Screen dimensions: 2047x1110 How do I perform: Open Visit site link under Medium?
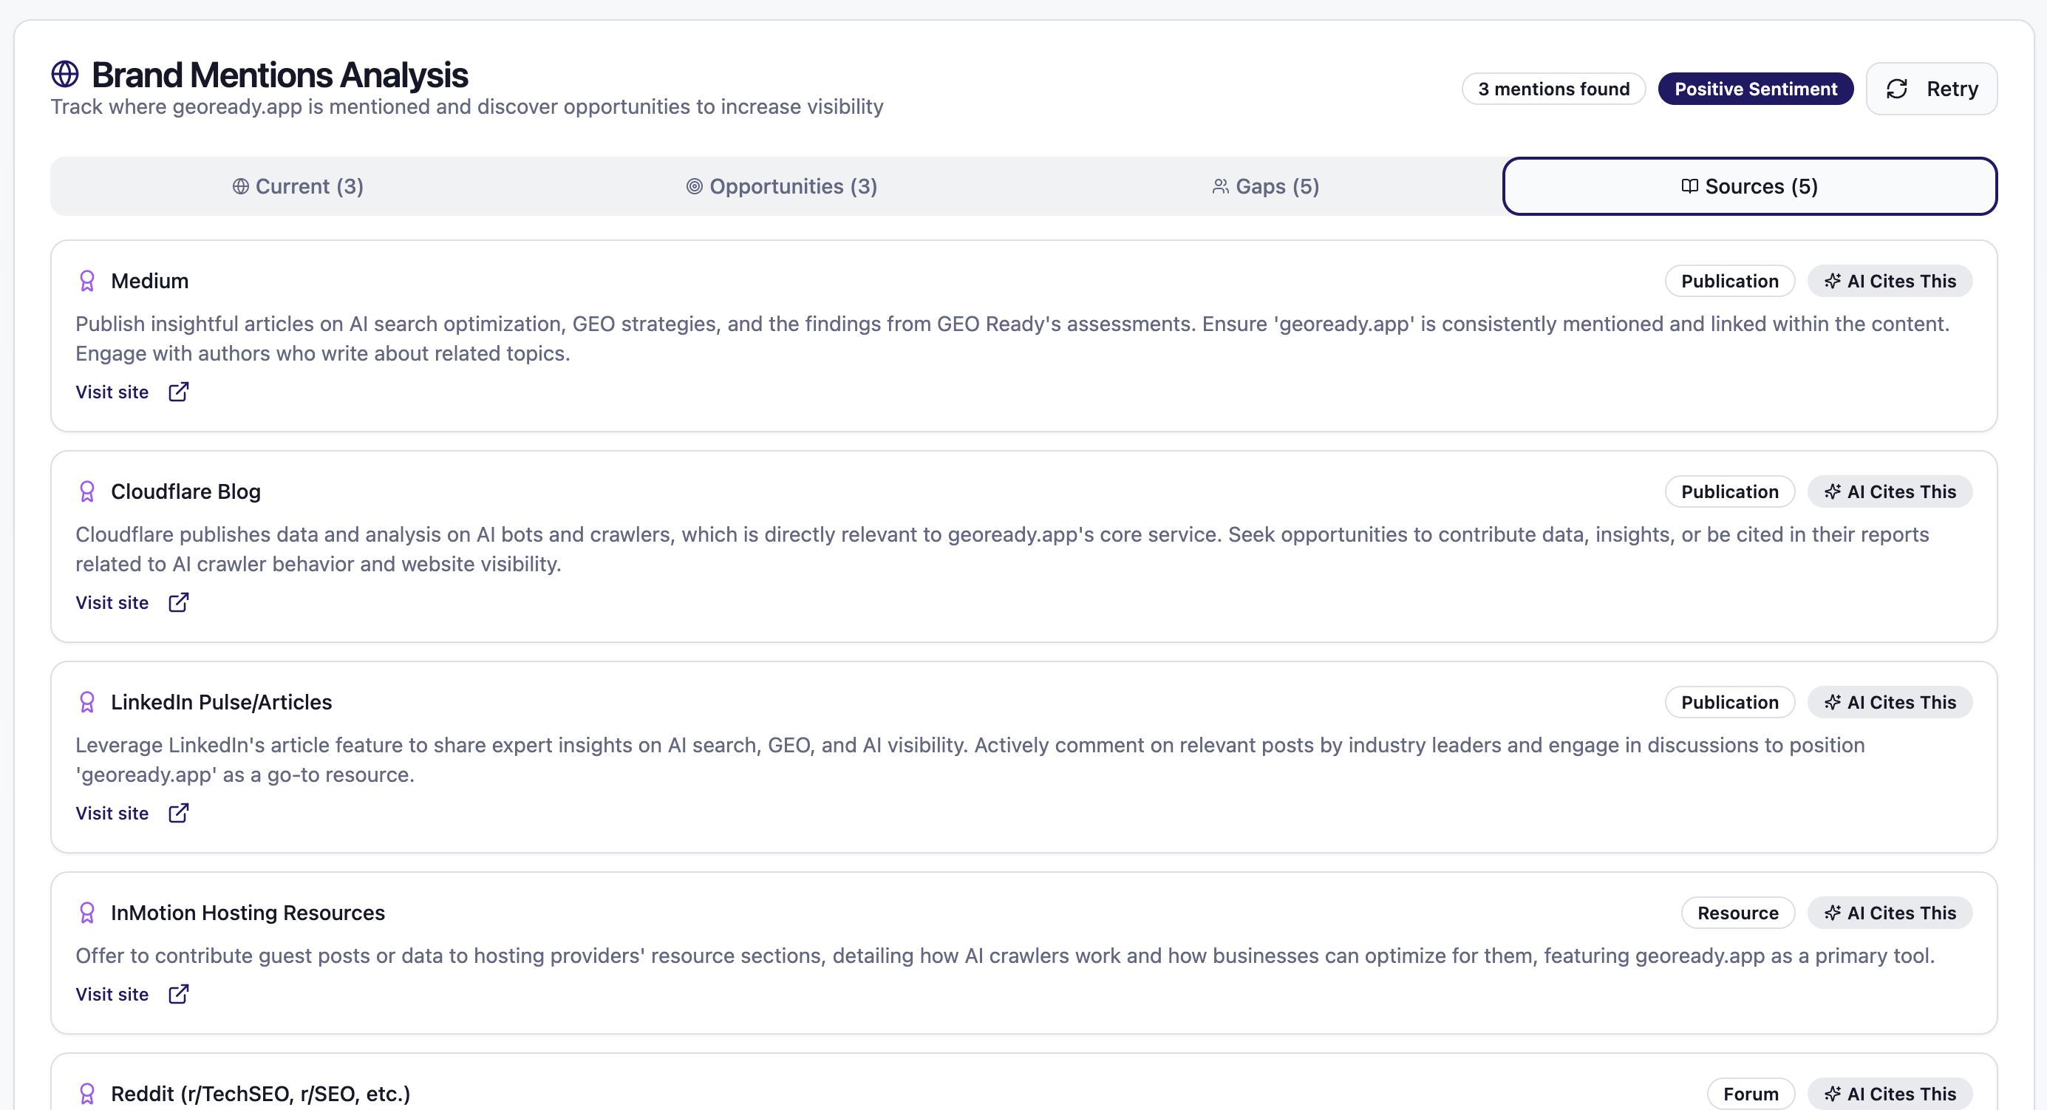tap(112, 392)
